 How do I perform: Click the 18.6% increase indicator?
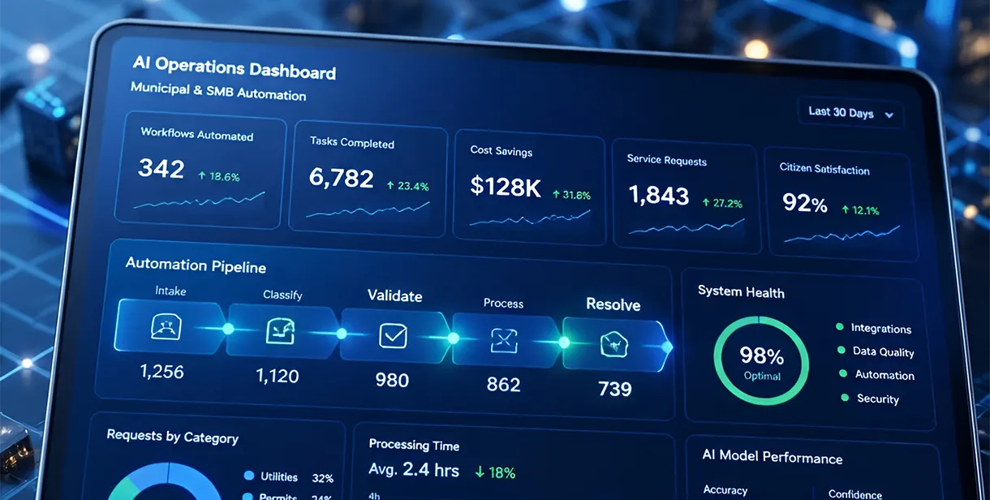(218, 176)
